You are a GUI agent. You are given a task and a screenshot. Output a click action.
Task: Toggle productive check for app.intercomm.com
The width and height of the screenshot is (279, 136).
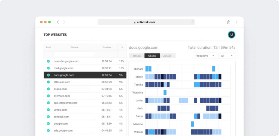(x=48, y=103)
